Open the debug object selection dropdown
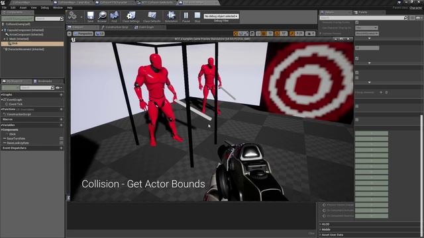Viewport: 424px width, 238px height. tap(221, 16)
